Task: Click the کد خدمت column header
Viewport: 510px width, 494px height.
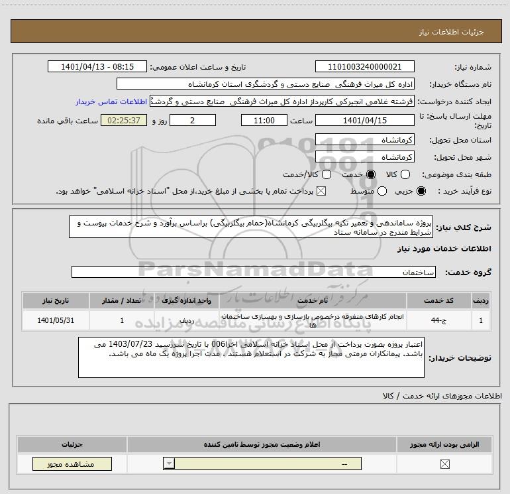Action: pyautogui.click(x=438, y=300)
